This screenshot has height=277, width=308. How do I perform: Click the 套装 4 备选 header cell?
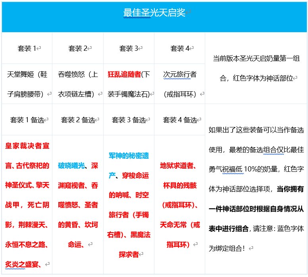180,119
